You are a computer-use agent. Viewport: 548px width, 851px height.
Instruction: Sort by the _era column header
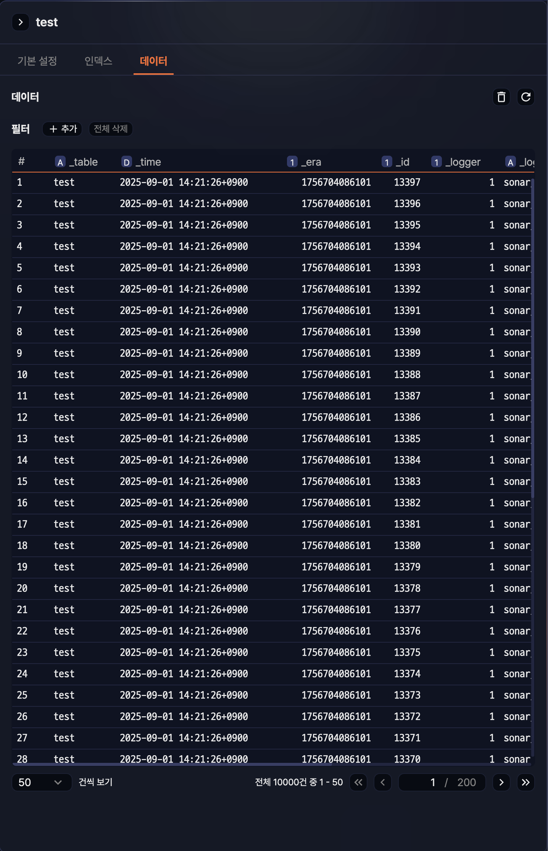click(x=311, y=162)
